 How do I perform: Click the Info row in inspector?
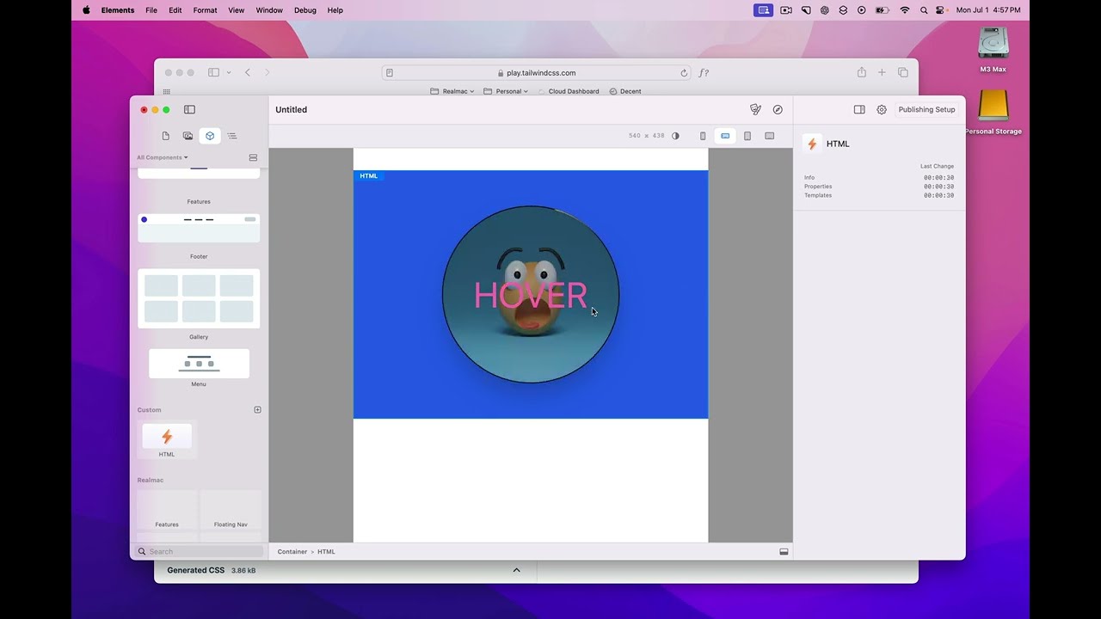(879, 177)
